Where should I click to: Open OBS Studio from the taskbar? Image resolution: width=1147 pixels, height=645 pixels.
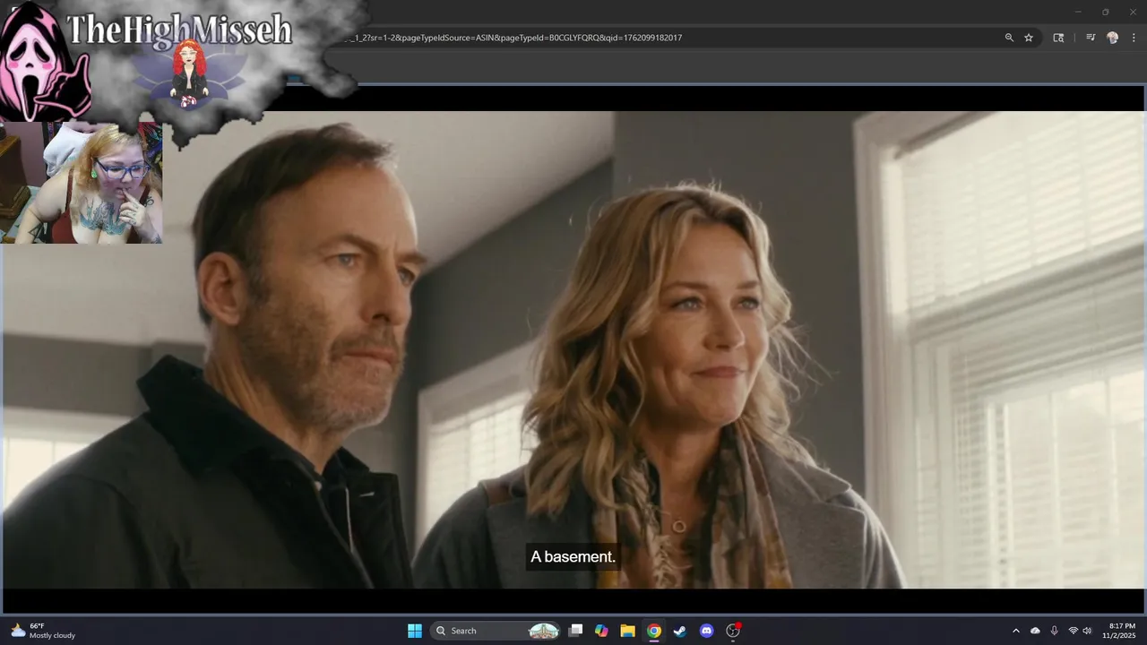click(733, 631)
